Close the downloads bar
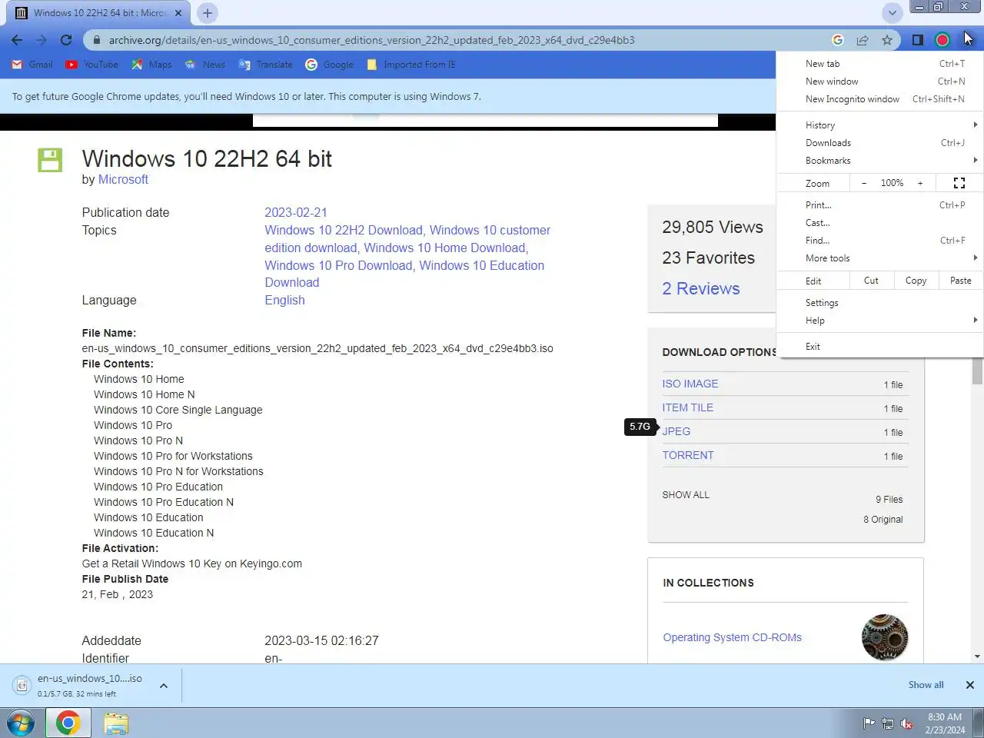The height and width of the screenshot is (738, 984). 970,685
